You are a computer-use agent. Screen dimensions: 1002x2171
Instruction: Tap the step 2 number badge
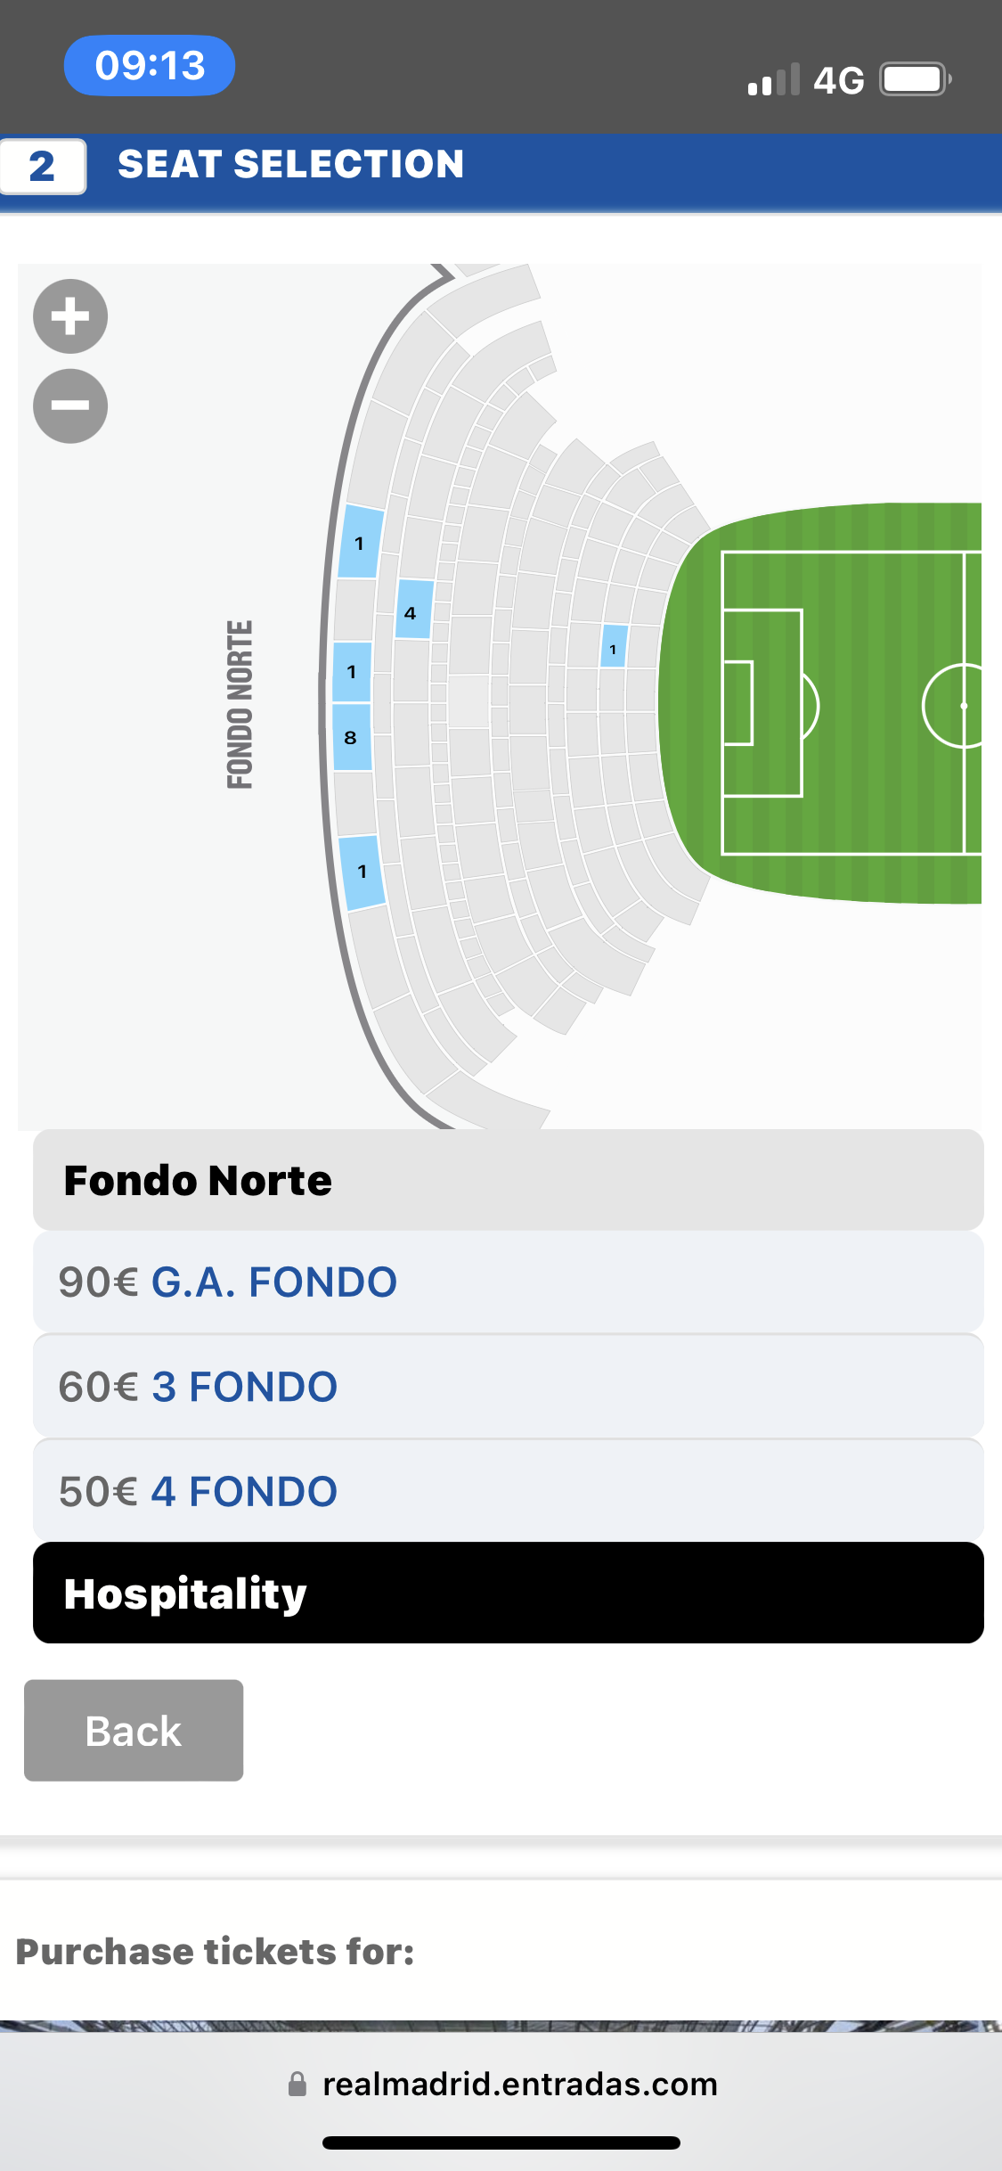point(43,166)
